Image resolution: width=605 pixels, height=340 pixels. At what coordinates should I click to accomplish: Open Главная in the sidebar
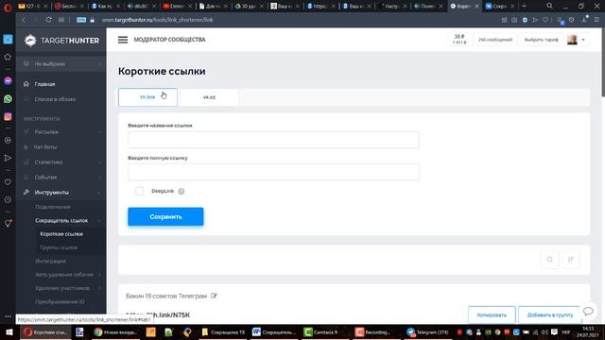[x=44, y=84]
